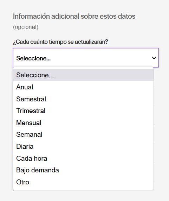Pick the Semestral update option
Viewport: 169px width, 201px height.
[83, 99]
